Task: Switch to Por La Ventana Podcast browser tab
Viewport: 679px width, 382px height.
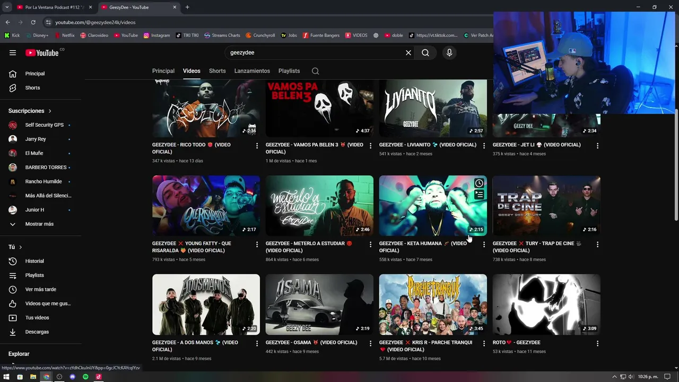Action: pos(54,7)
